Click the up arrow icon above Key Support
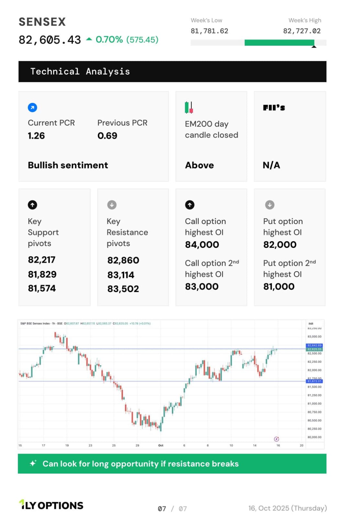Image resolution: width=345 pixels, height=518 pixels. pyautogui.click(x=32, y=205)
